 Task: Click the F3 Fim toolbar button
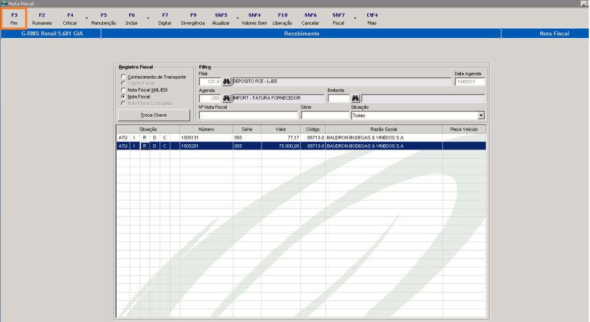[x=14, y=19]
